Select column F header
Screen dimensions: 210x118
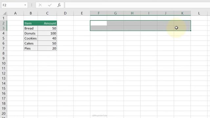pos(98,13)
